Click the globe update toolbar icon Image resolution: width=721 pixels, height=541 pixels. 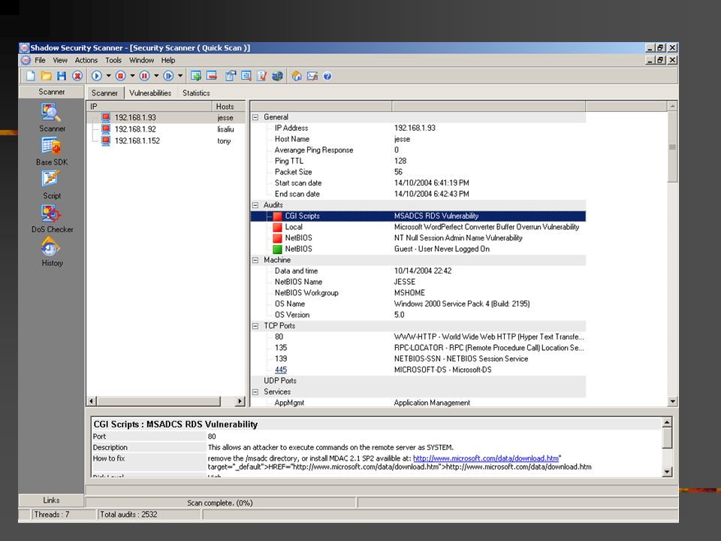click(277, 76)
